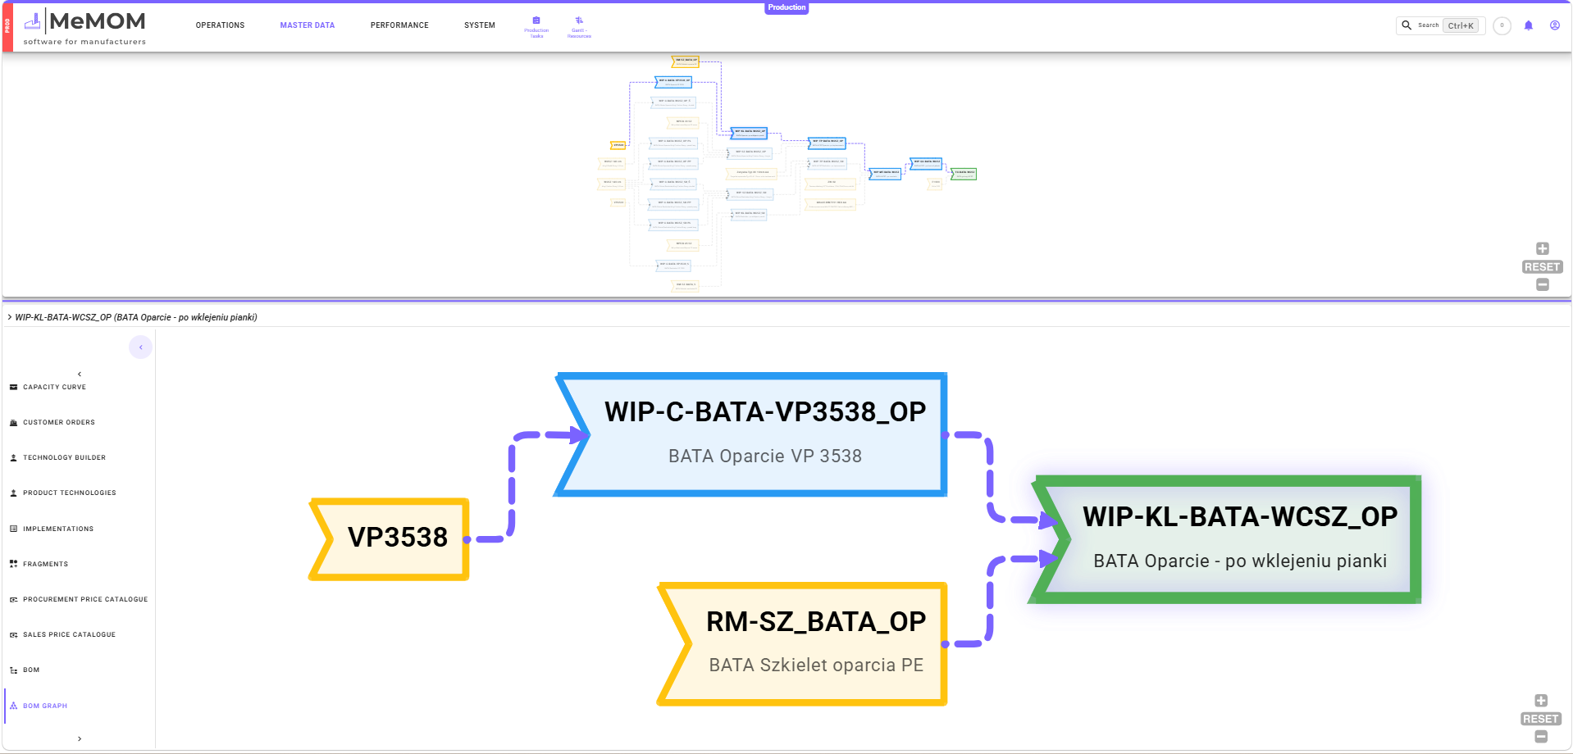The image size is (1573, 754).
Task: Open the Production Tasks shortcut icon
Action: 536,20
